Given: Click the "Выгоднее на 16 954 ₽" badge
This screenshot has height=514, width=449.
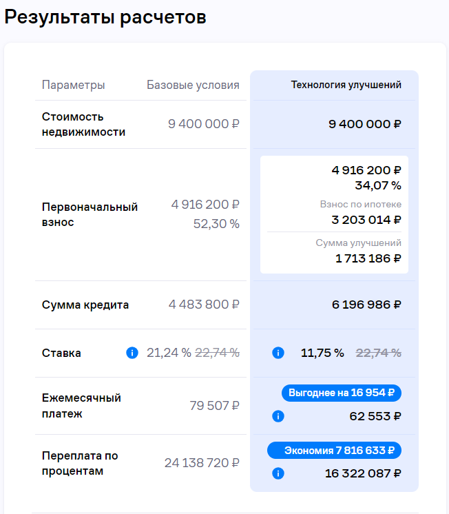Looking at the screenshot, I should 341,393.
